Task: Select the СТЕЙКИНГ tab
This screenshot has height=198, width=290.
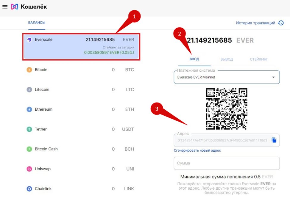Action: tap(259, 59)
